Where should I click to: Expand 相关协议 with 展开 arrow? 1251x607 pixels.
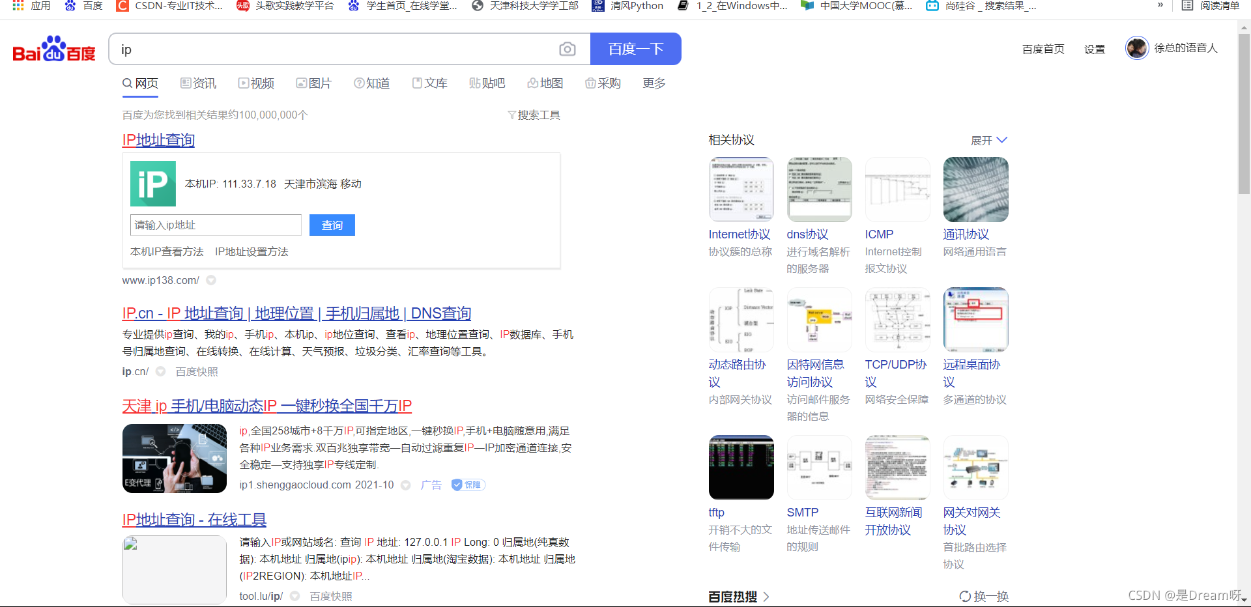pyautogui.click(x=989, y=141)
